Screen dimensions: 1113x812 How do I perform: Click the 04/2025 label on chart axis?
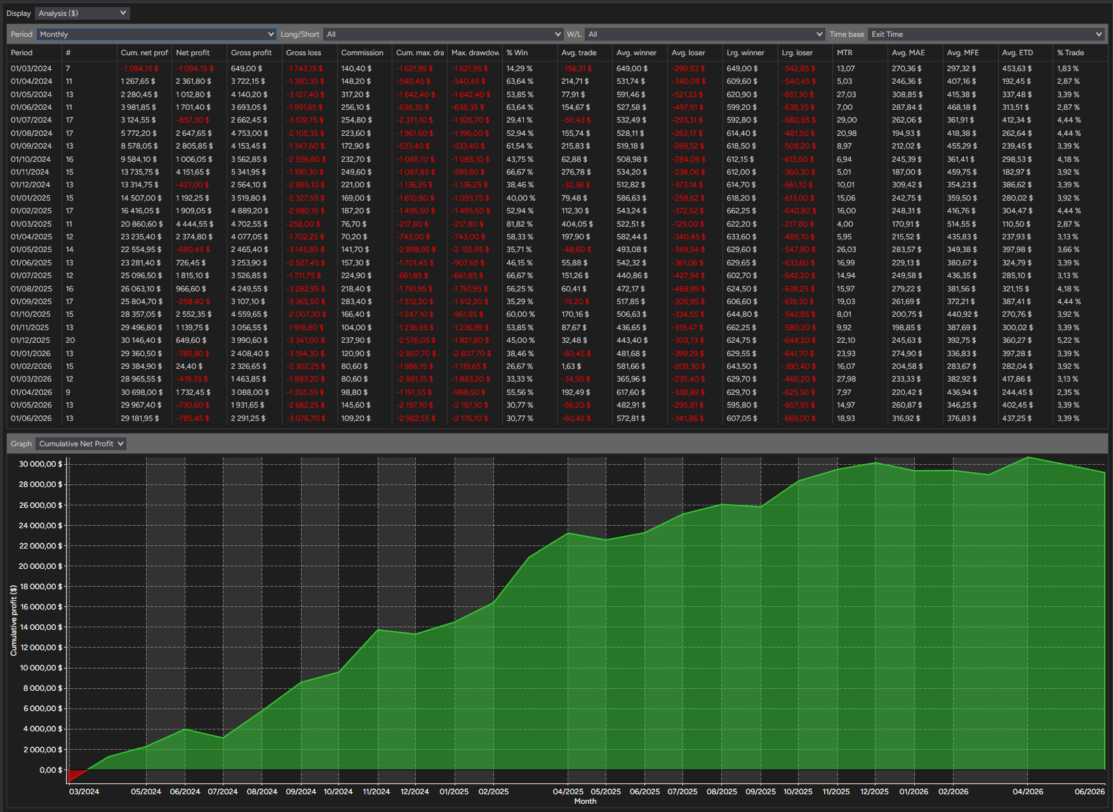568,792
